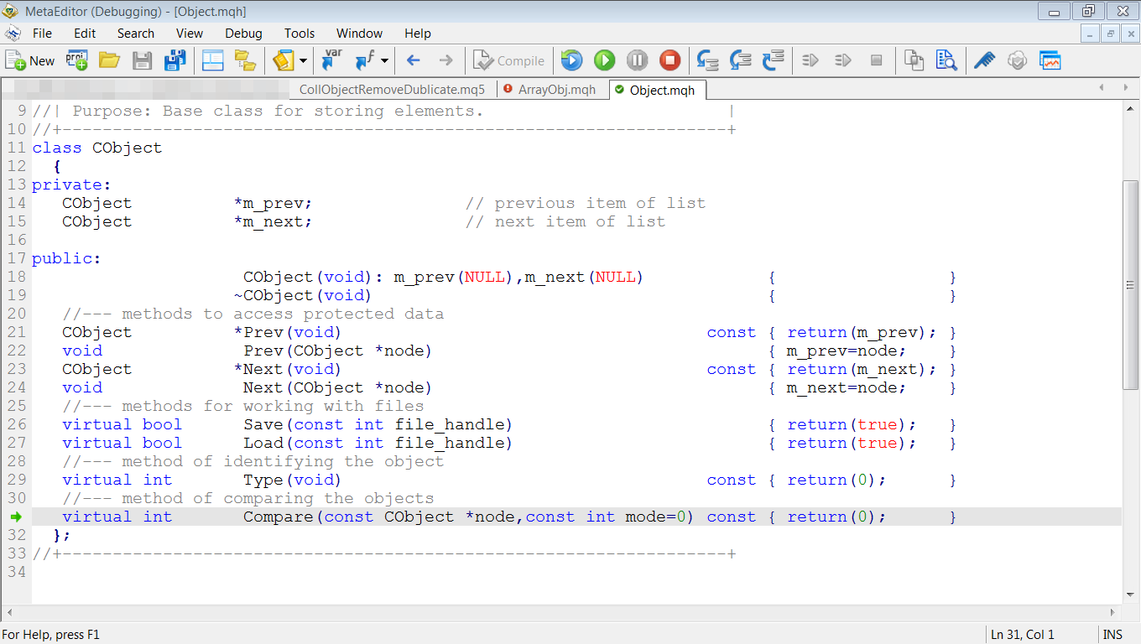This screenshot has width=1141, height=644.
Task: Save the current file
Action: 142,60
